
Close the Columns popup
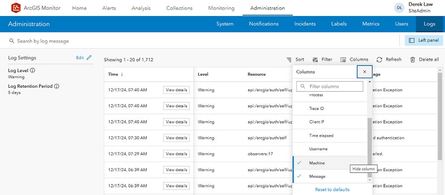[365, 72]
